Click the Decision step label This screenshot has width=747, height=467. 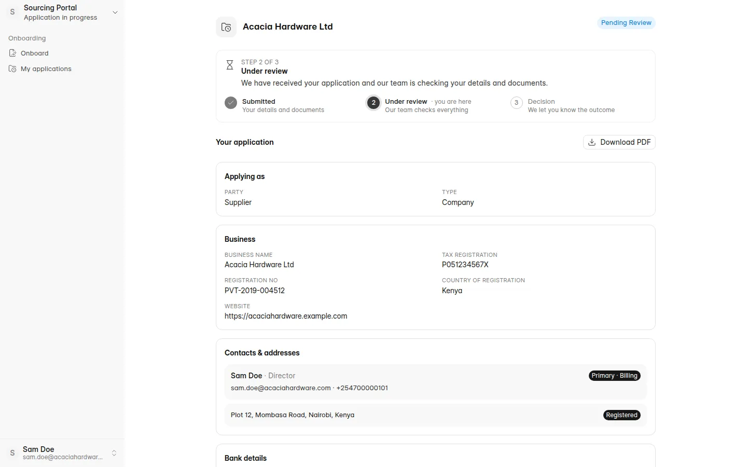[542, 102]
